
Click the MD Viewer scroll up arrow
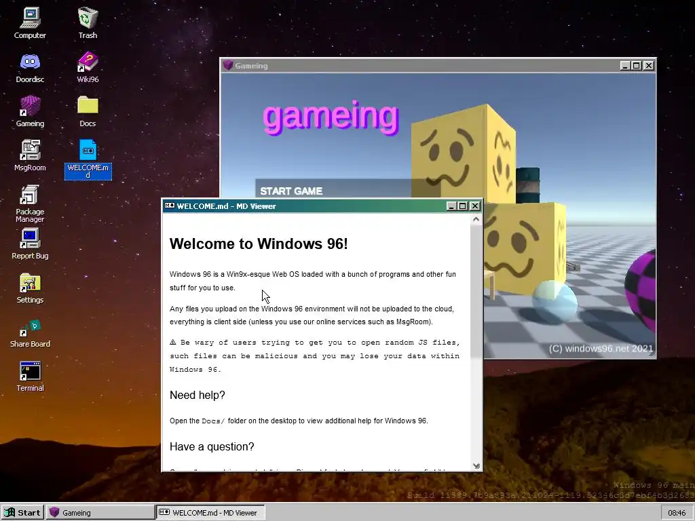476,219
